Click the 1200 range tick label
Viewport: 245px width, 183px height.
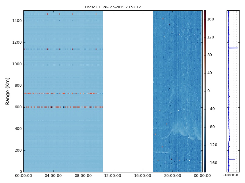click(x=17, y=42)
